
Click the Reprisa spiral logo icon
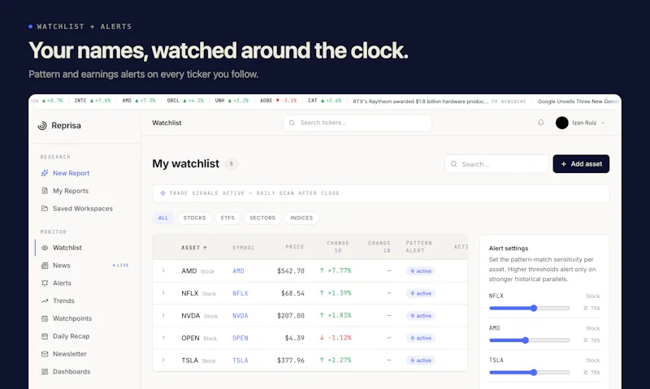click(x=42, y=126)
